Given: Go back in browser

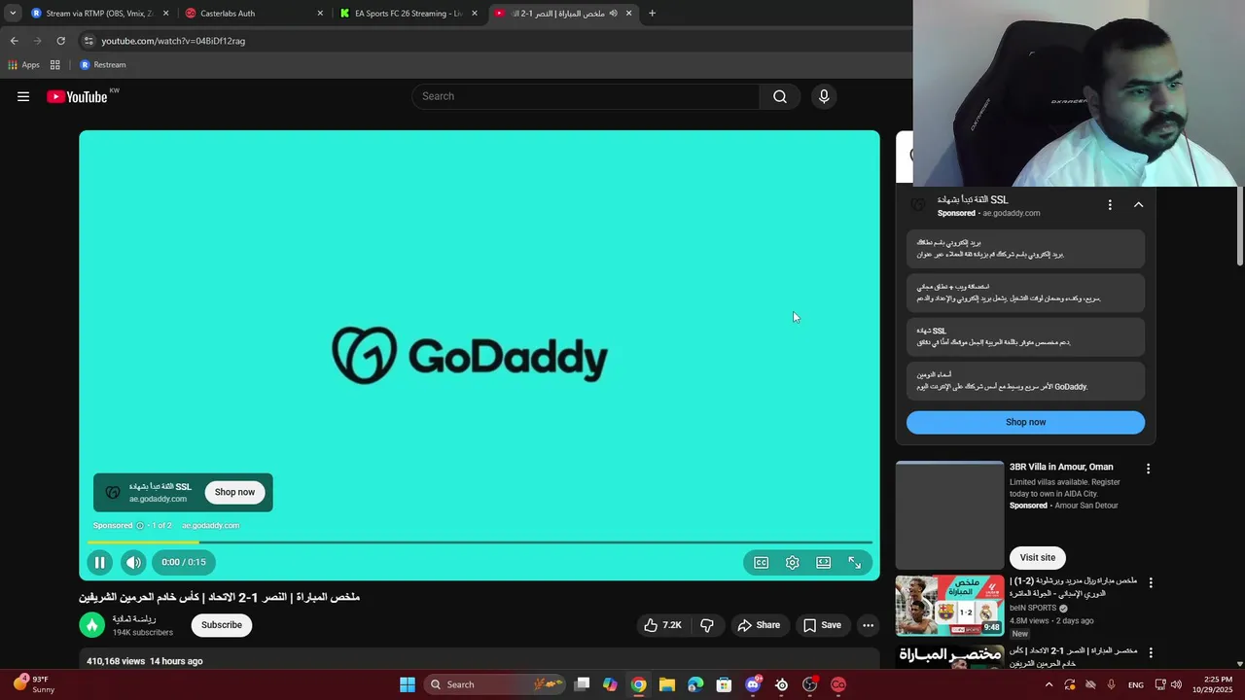Looking at the screenshot, I should click(x=14, y=41).
